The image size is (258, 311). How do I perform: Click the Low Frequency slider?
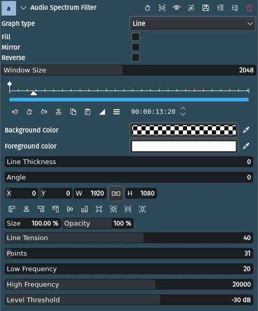pos(129,269)
